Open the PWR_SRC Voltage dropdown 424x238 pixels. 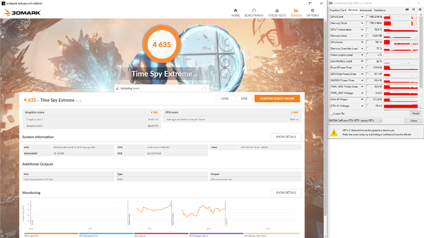click(x=362, y=93)
